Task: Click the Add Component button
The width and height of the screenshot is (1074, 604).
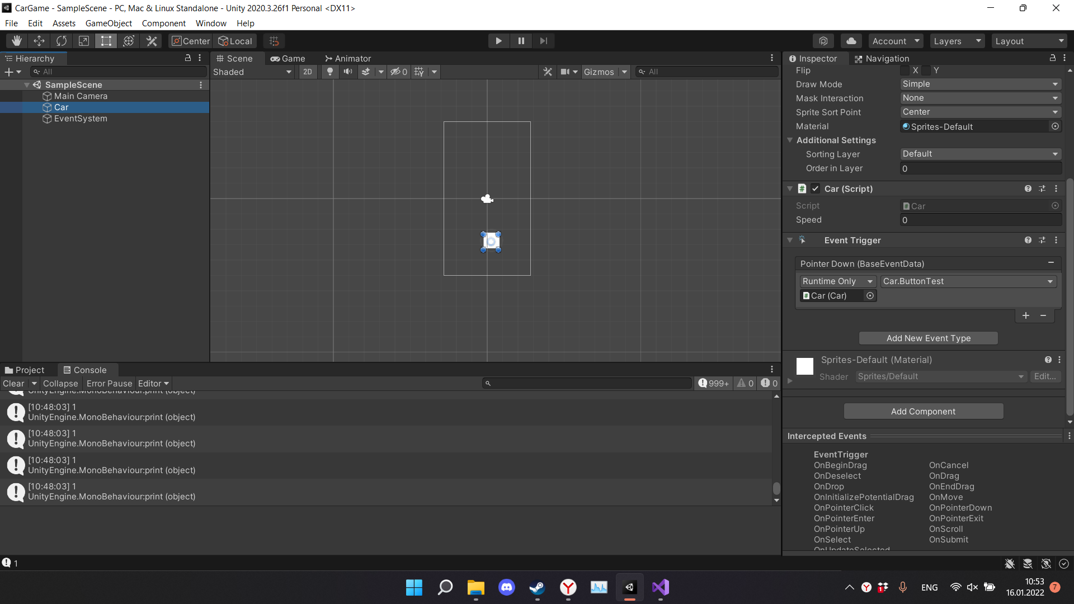Action: click(x=923, y=411)
